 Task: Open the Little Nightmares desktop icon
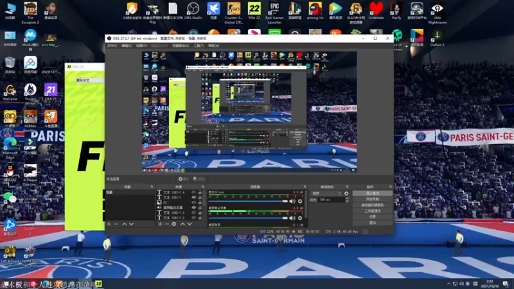[438, 13]
